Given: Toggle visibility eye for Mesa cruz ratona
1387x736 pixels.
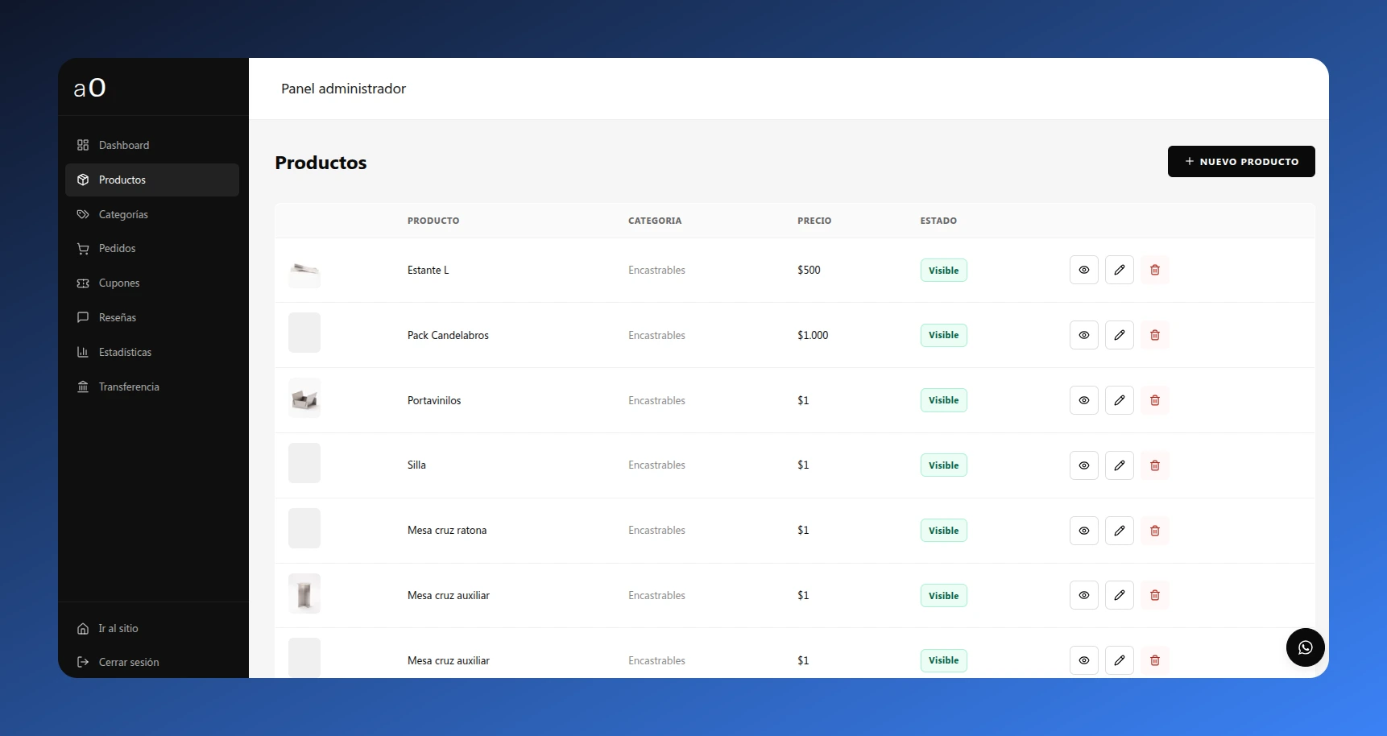Looking at the screenshot, I should (x=1083, y=531).
